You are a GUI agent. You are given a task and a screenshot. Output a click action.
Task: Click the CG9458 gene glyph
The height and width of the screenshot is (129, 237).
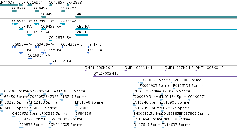click(x=43, y=17)
